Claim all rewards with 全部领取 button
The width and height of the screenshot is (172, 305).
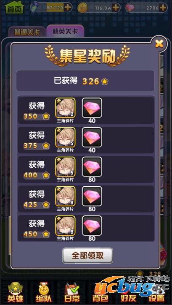tap(87, 255)
